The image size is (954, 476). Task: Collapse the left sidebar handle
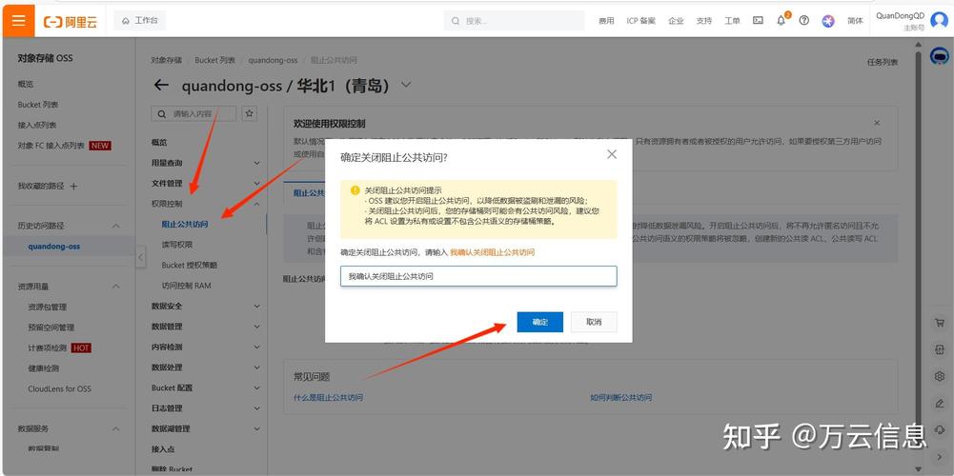tap(140, 256)
